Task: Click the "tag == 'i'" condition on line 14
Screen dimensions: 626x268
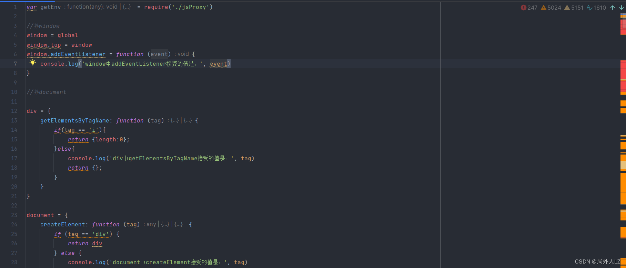Action: coord(82,130)
